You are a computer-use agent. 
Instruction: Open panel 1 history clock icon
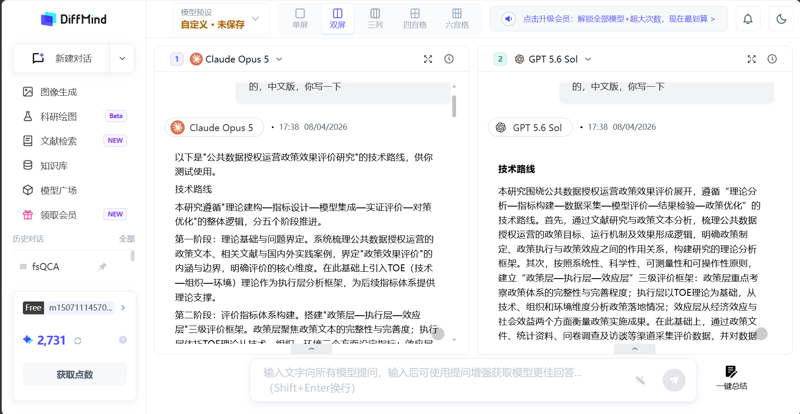tap(449, 59)
